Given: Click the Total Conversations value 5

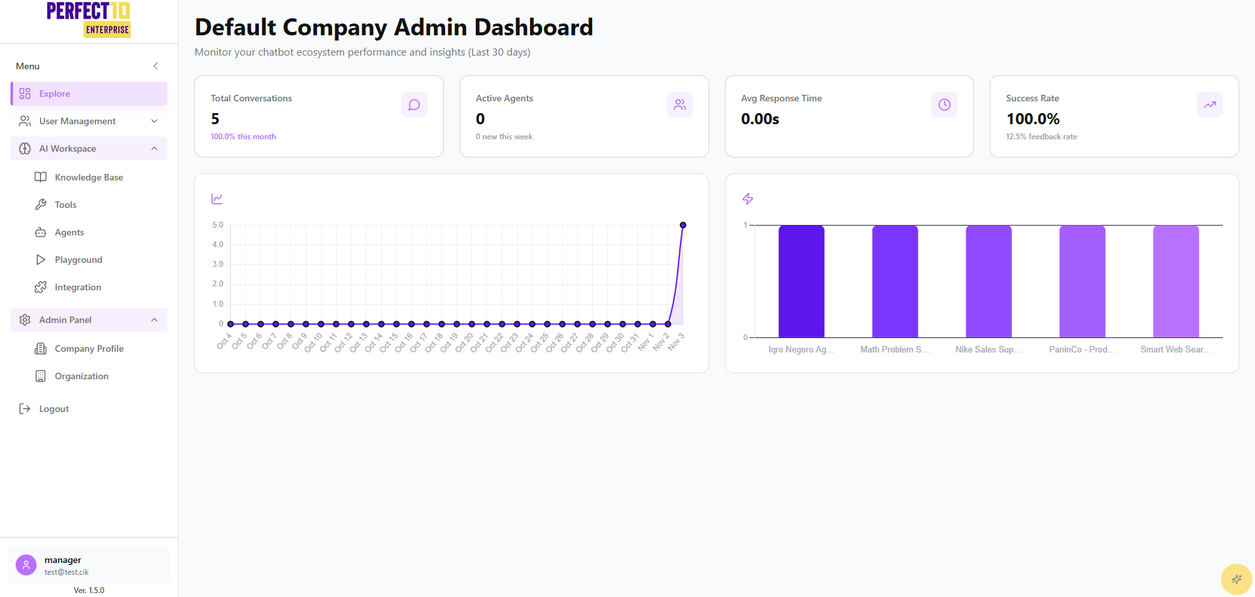Looking at the screenshot, I should 215,119.
